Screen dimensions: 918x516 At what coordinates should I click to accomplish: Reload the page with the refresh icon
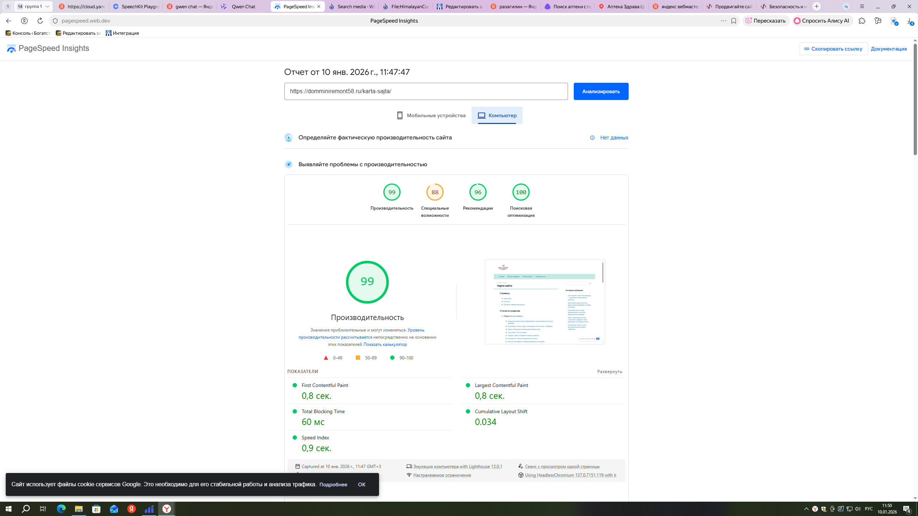40,21
